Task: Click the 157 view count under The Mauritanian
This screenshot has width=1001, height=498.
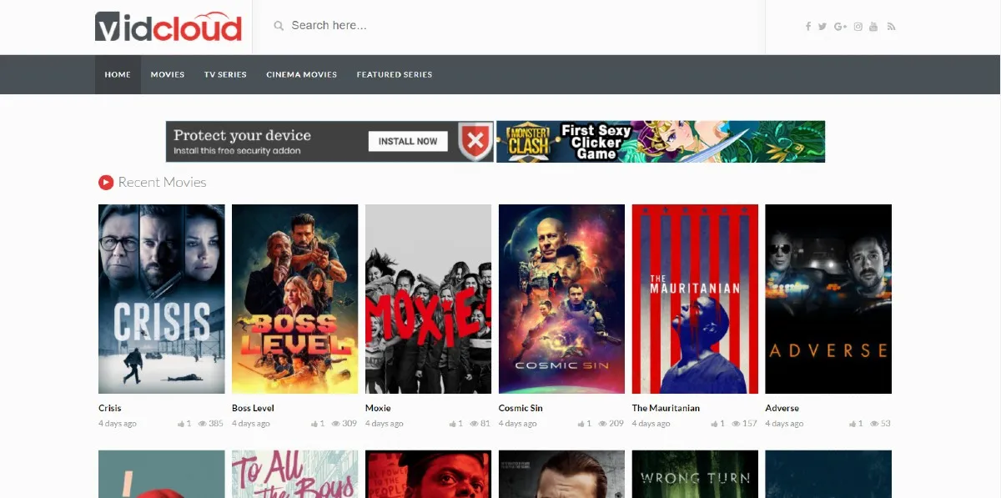Action: [x=750, y=424]
